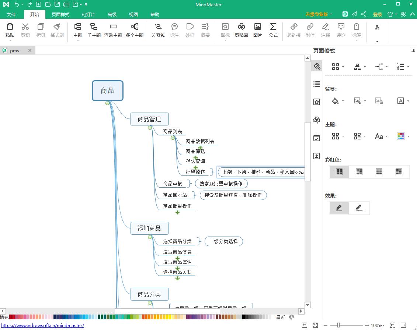Open the outline view sidebar icon
Viewport: 417px width, 330px height.
pyautogui.click(x=316, y=84)
